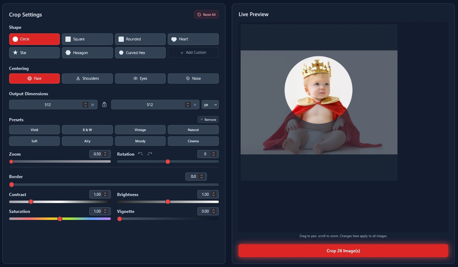Set centering to Nose

193,78
